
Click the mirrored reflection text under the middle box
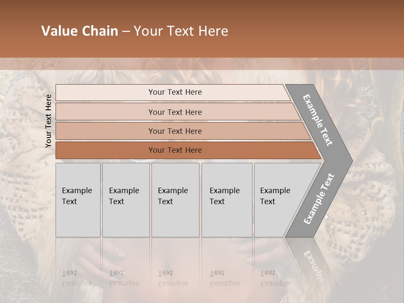173,278
